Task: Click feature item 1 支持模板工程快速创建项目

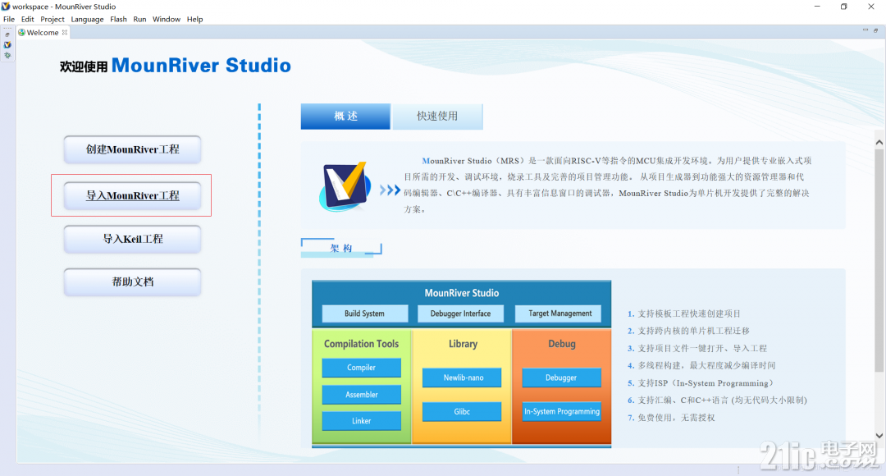Action: (683, 314)
